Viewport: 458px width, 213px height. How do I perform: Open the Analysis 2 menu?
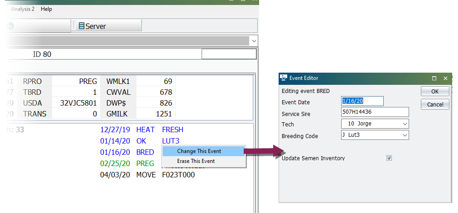click(x=23, y=9)
